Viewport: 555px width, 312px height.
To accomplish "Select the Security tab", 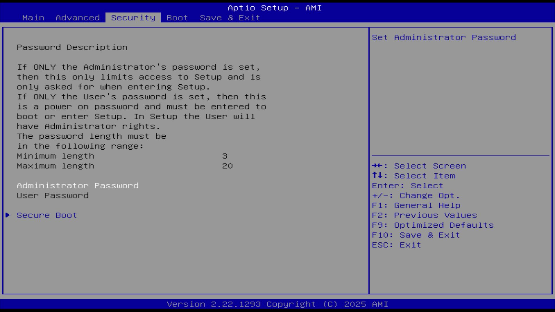I will pyautogui.click(x=133, y=18).
